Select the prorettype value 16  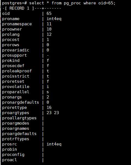tap(49, 108)
